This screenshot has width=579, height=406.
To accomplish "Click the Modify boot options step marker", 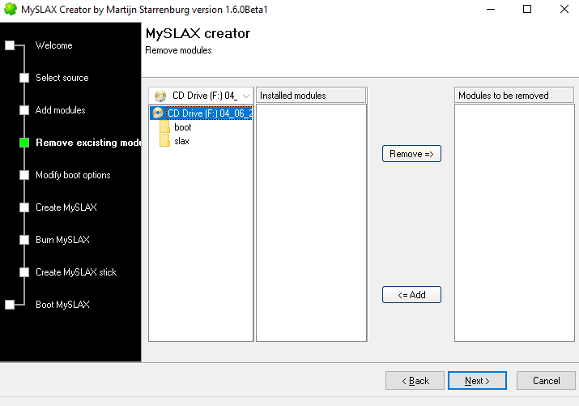I will tap(24, 175).
